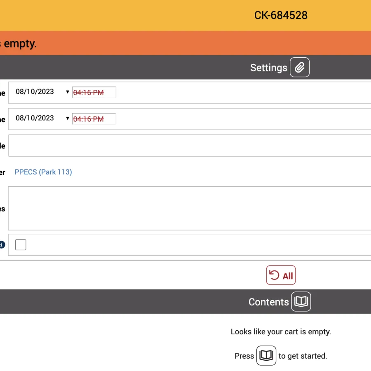This screenshot has height=371, width=371.
Task: Click the paperclip icon beside Settings
Action: click(300, 68)
